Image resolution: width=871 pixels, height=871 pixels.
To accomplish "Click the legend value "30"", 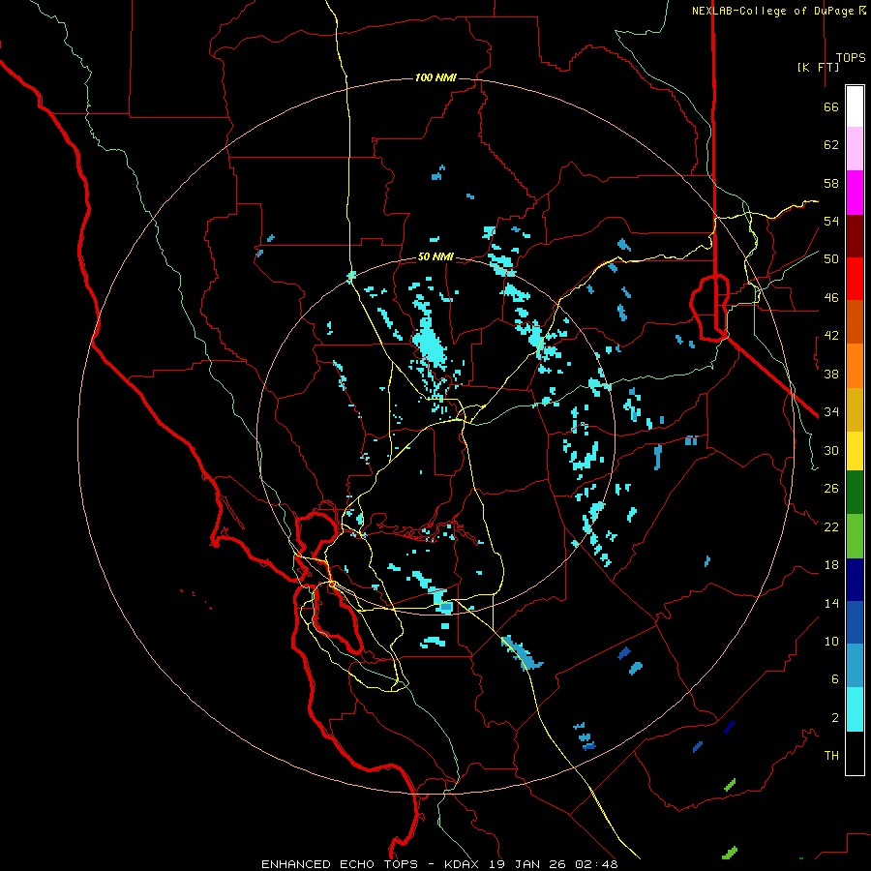I will tap(831, 450).
